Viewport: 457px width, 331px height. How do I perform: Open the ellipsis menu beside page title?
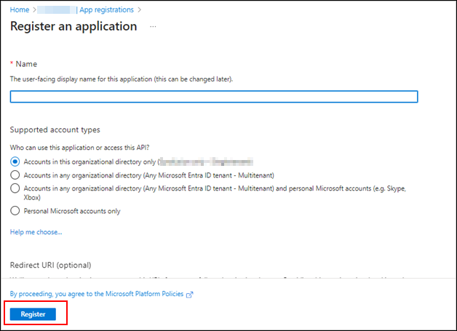tap(152, 26)
